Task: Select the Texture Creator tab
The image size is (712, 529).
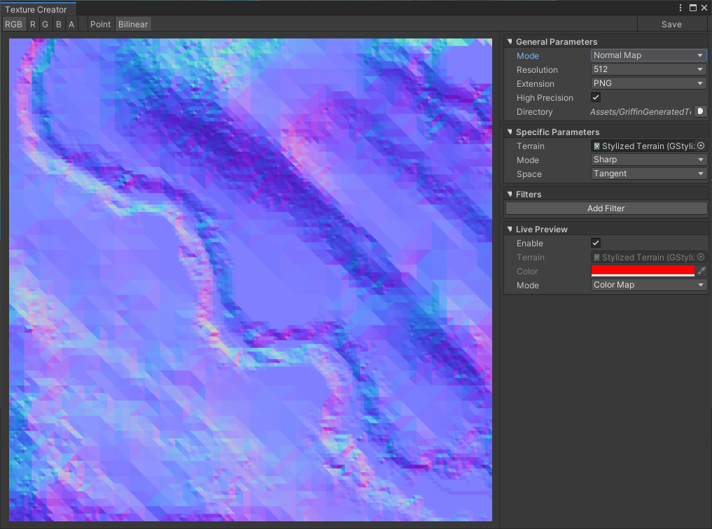Action: coord(38,9)
